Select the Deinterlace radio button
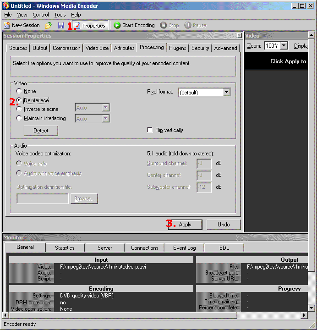317x330 pixels. coord(19,100)
